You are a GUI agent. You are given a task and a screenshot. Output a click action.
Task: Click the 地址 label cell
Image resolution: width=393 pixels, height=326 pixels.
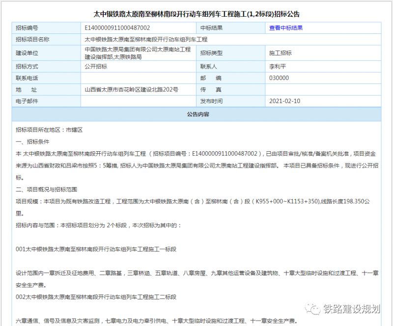pyautogui.click(x=46, y=89)
